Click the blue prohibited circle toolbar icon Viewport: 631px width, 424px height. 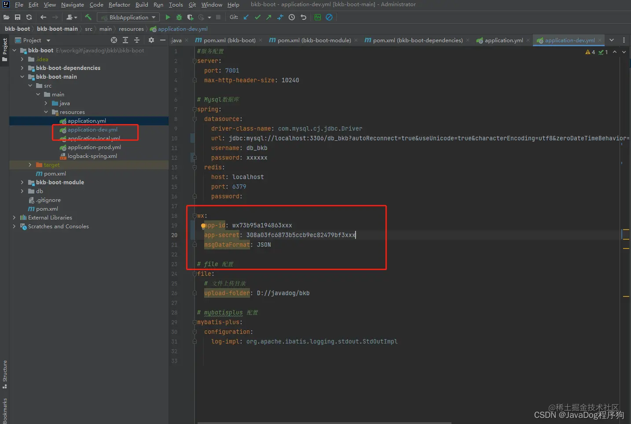[329, 17]
